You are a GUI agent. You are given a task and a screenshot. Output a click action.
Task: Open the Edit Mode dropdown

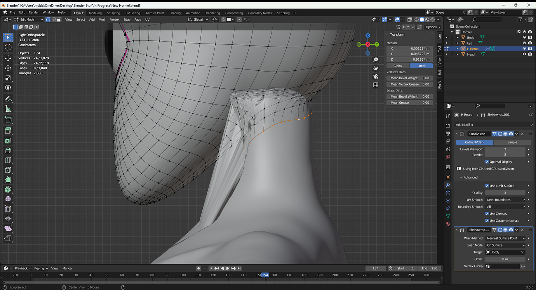[29, 19]
